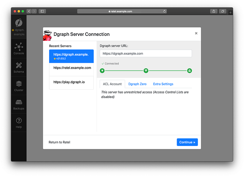This screenshot has width=244, height=176.
Task: Click Return to Ratel link
Action: tap(59, 142)
